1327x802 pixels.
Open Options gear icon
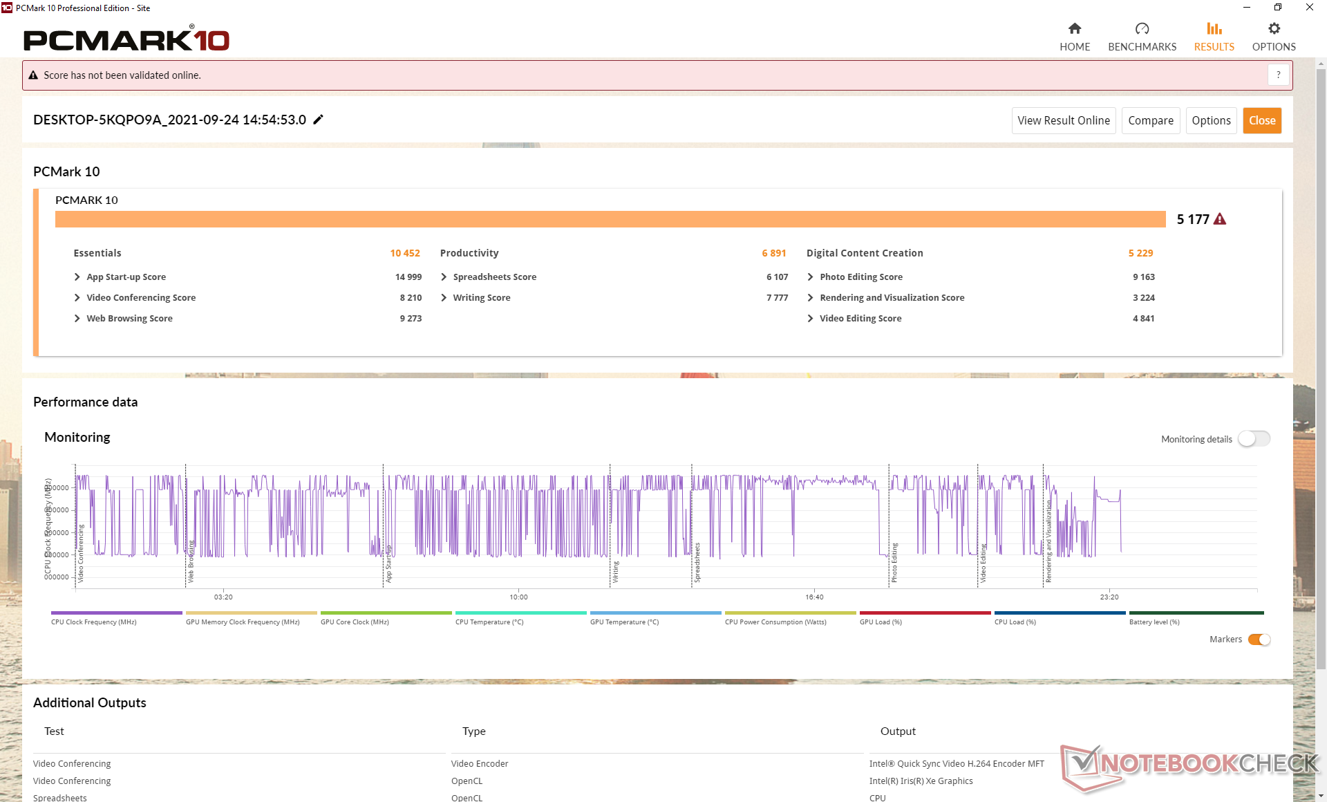pos(1274,28)
